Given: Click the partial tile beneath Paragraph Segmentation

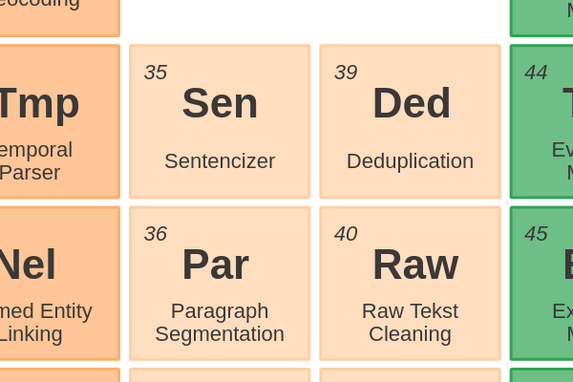Looking at the screenshot, I should point(220,375).
